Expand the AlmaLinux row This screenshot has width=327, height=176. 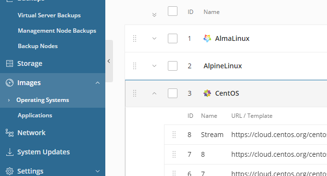(154, 38)
